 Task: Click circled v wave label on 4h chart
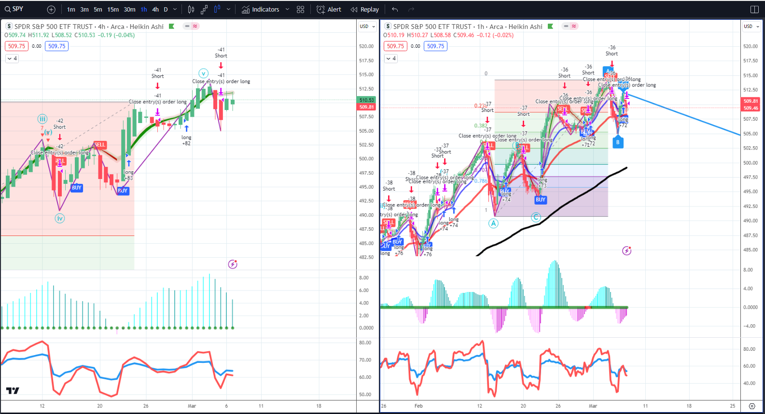pos(204,73)
